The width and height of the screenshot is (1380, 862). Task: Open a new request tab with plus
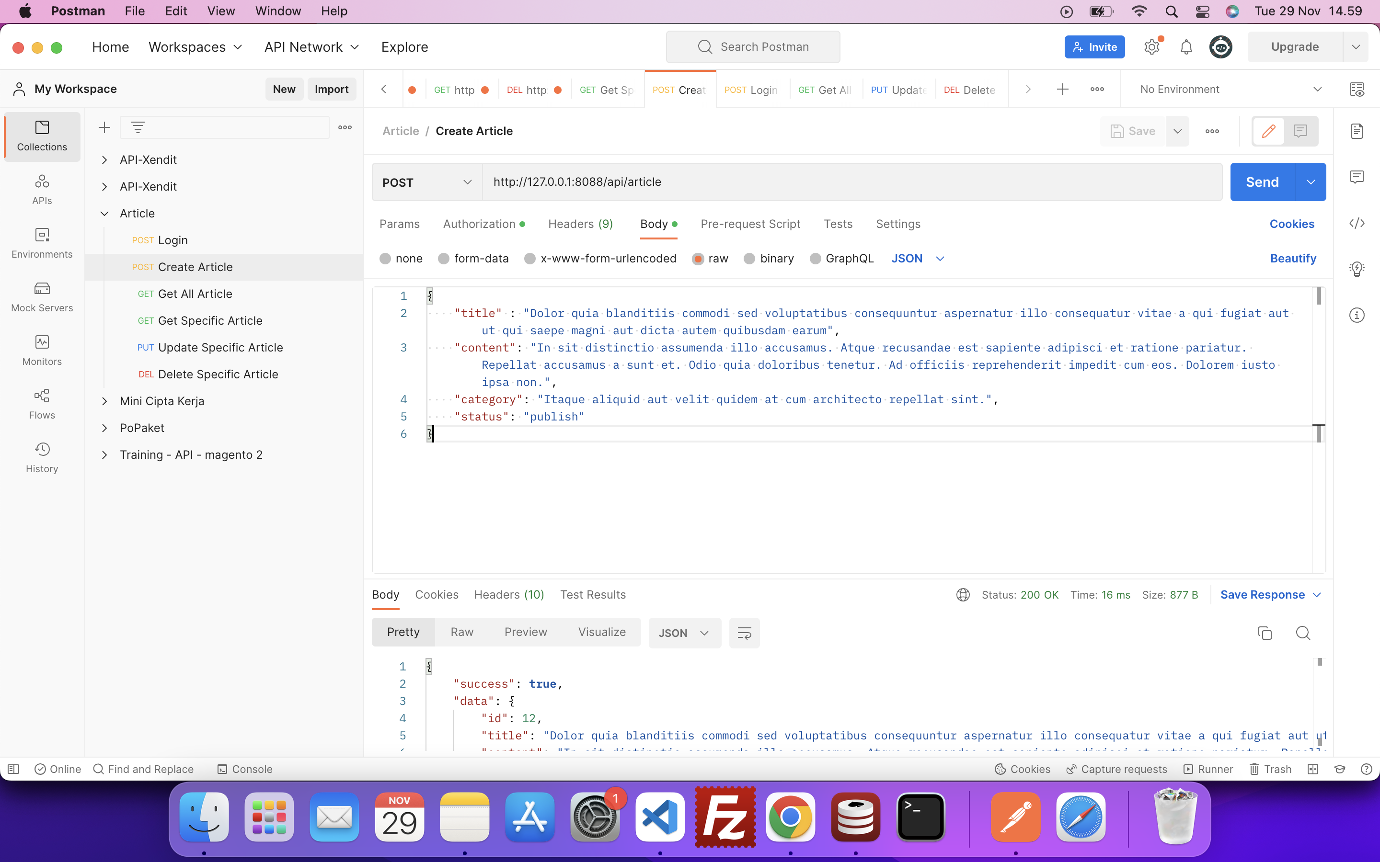click(x=1062, y=89)
